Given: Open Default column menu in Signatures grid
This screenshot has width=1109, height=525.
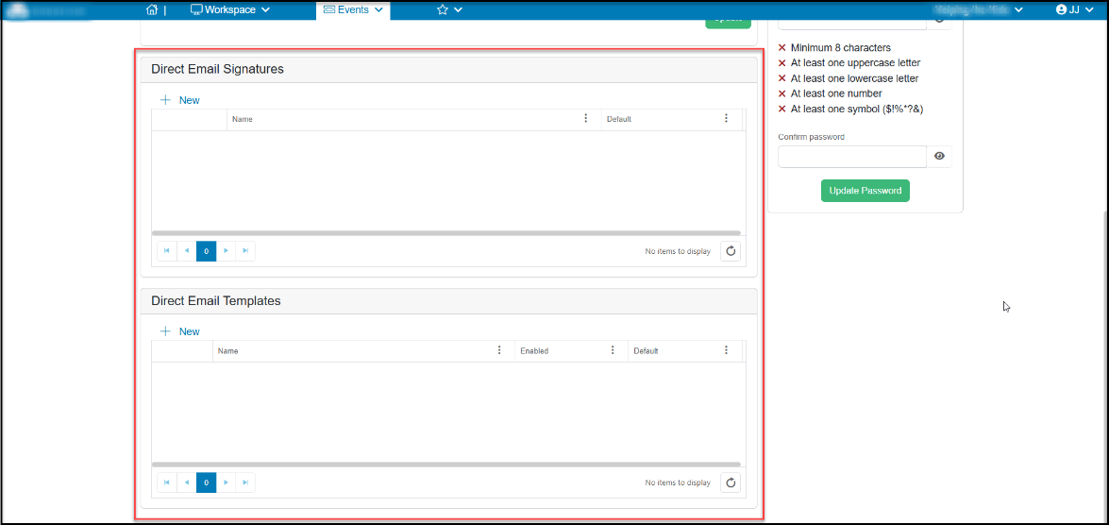Looking at the screenshot, I should (x=726, y=118).
